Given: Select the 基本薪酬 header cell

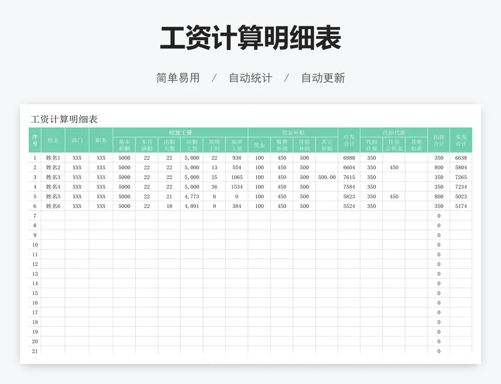Looking at the screenshot, I should point(124,145).
